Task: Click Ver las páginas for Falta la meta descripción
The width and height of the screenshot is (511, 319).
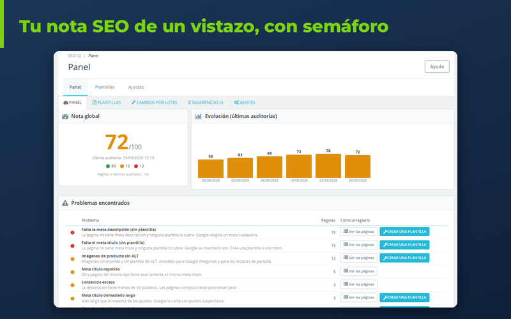Action: click(359, 232)
